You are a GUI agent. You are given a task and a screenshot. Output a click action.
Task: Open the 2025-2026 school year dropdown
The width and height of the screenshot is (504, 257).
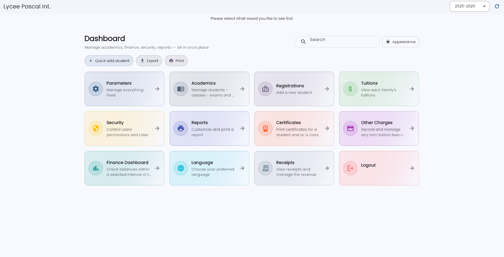[469, 6]
